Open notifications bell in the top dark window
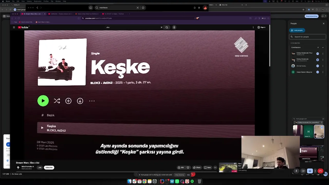The height and width of the screenshot is (185, 329). point(195,8)
